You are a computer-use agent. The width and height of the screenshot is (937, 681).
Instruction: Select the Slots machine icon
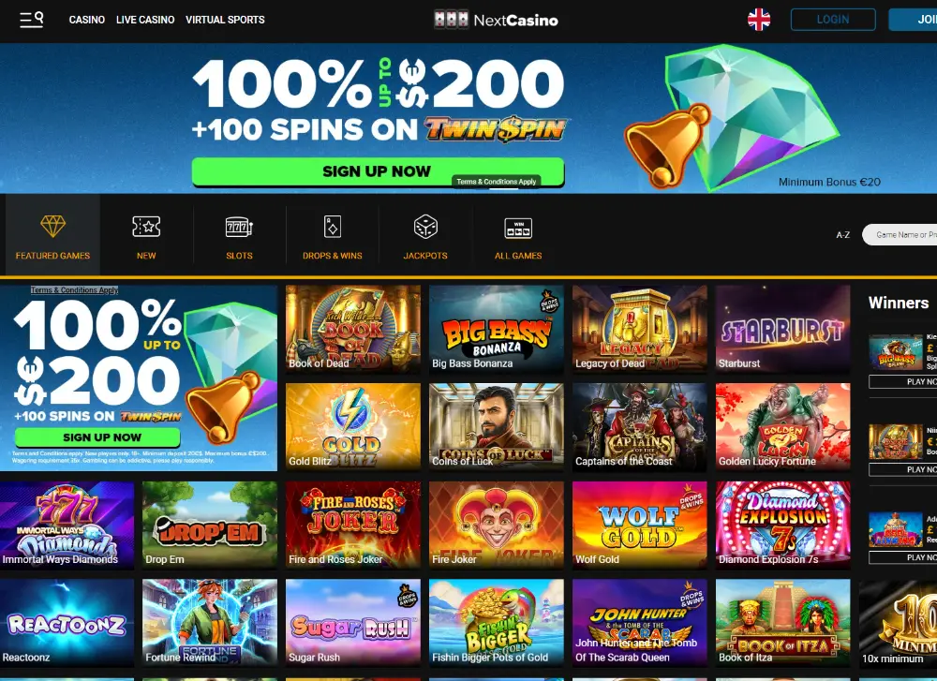239,227
